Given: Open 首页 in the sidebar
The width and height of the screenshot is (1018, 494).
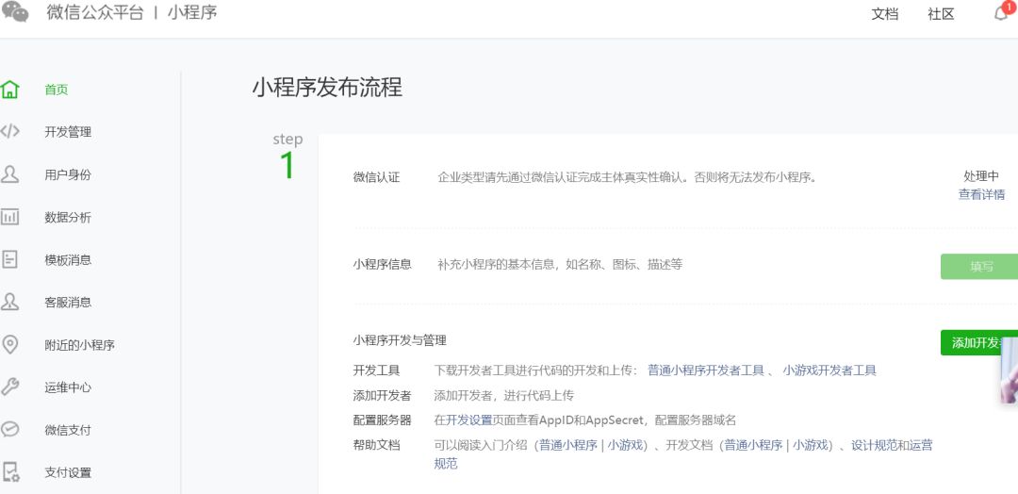Looking at the screenshot, I should click(57, 90).
